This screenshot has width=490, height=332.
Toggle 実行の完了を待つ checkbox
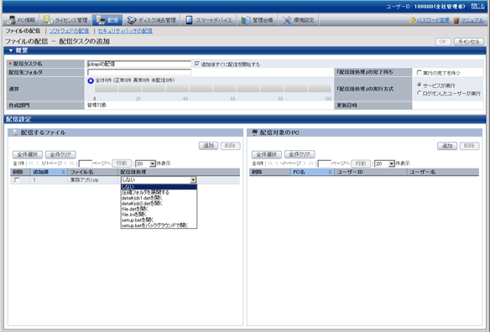tap(420, 72)
